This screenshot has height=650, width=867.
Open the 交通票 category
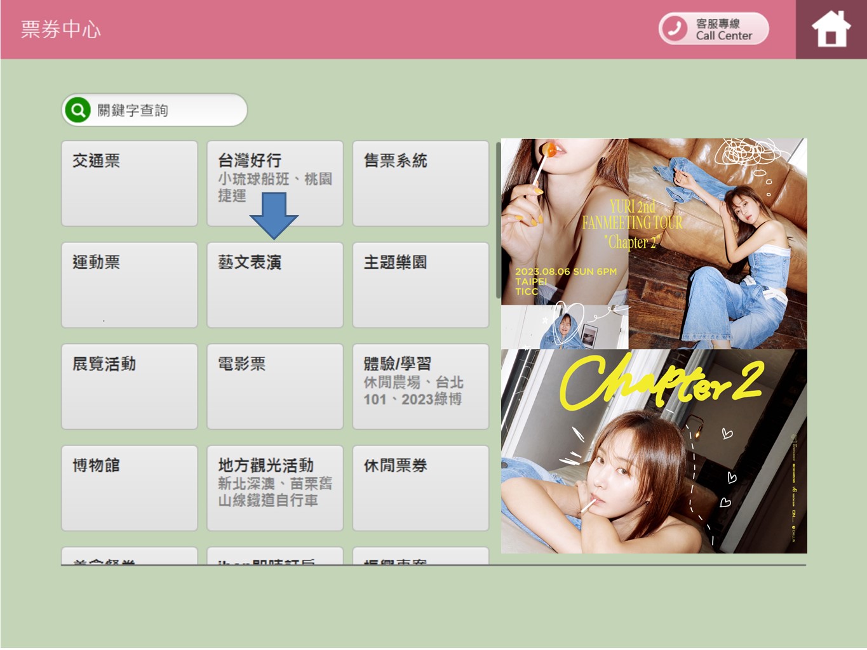130,183
